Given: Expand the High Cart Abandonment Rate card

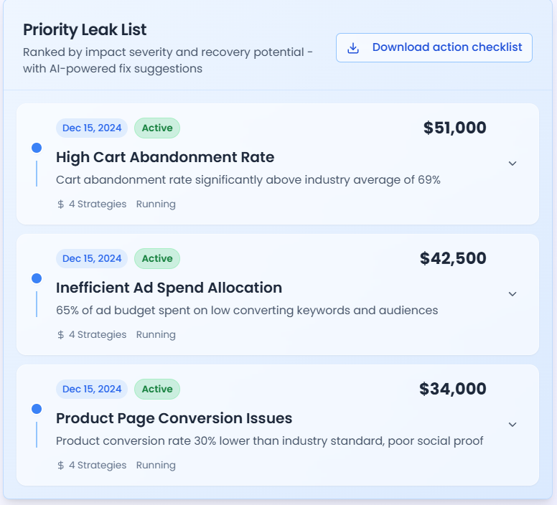Looking at the screenshot, I should click(x=512, y=164).
